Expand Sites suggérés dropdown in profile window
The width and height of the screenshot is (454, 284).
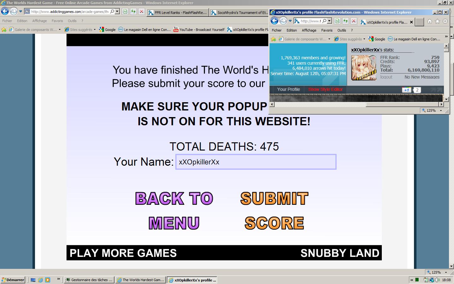(x=364, y=39)
